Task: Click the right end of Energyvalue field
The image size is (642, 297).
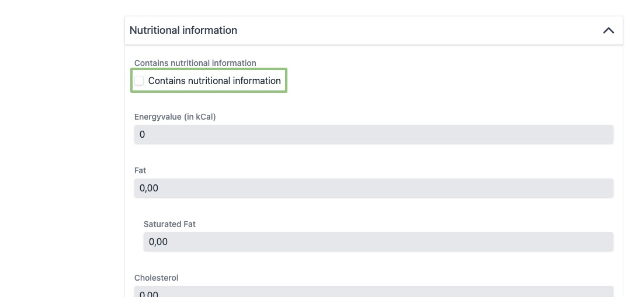Action: click(x=602, y=134)
